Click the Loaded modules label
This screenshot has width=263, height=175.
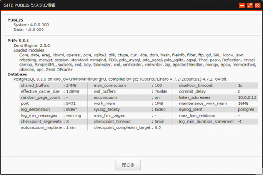[x=29, y=50]
